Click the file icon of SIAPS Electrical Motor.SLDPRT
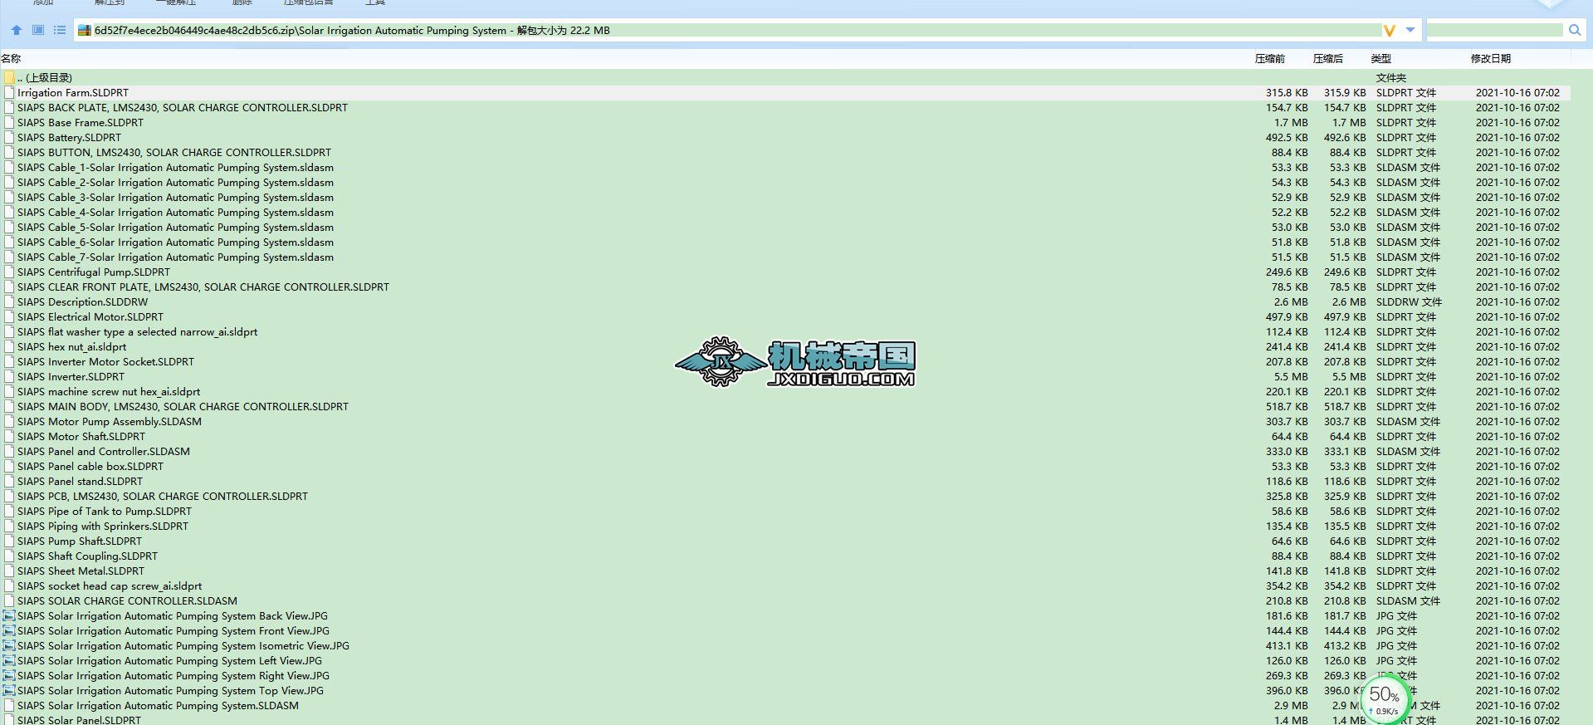This screenshot has width=1593, height=725. pyautogui.click(x=9, y=317)
